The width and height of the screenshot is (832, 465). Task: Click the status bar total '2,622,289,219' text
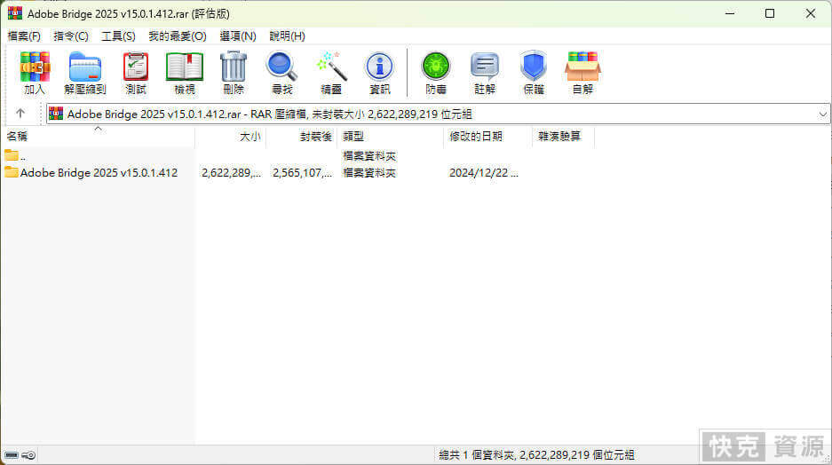pos(554,455)
